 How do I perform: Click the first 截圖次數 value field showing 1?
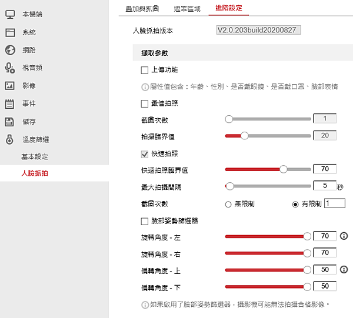pos(325,119)
